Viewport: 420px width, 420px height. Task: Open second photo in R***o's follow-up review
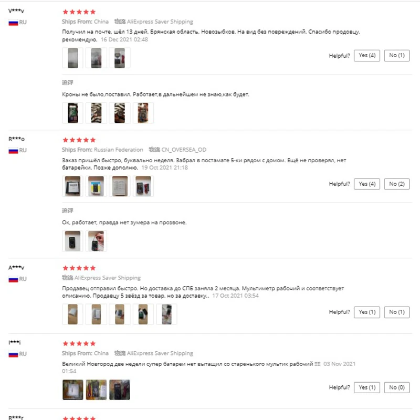click(96, 241)
